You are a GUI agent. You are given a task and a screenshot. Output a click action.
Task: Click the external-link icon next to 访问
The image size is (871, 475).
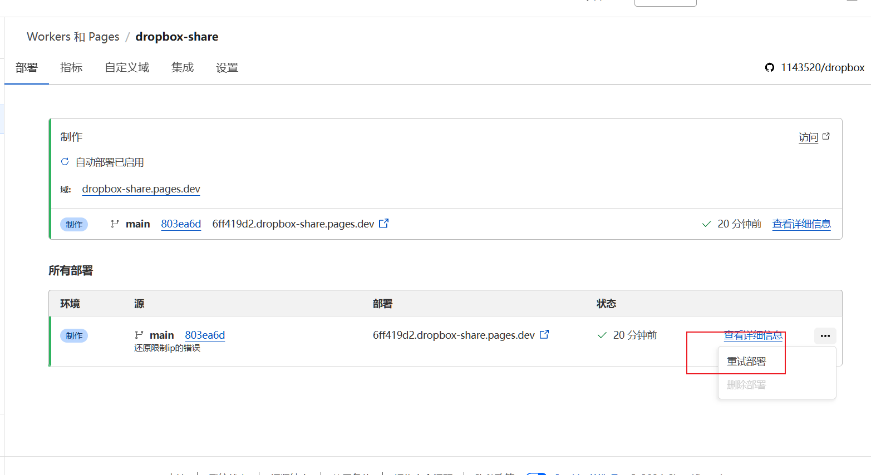click(826, 136)
